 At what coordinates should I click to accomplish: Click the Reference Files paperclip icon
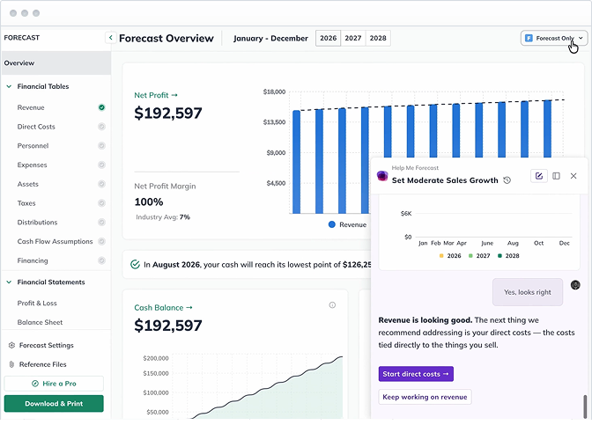[x=11, y=364]
